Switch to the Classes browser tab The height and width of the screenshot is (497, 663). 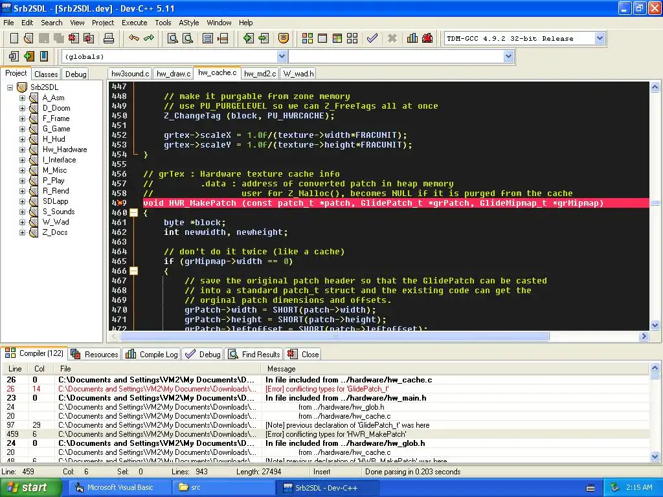pos(46,74)
